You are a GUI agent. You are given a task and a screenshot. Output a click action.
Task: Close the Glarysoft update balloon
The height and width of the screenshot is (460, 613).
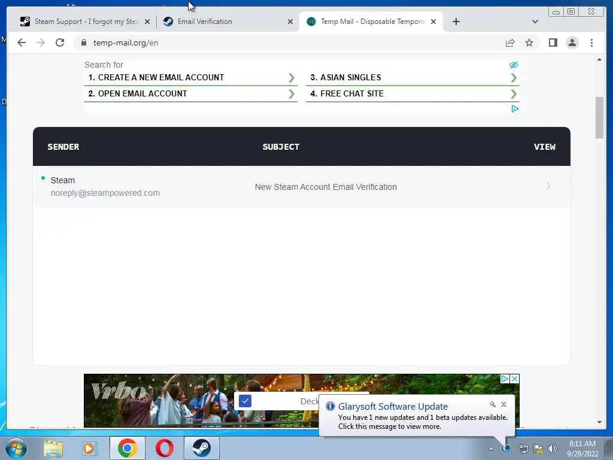click(503, 404)
